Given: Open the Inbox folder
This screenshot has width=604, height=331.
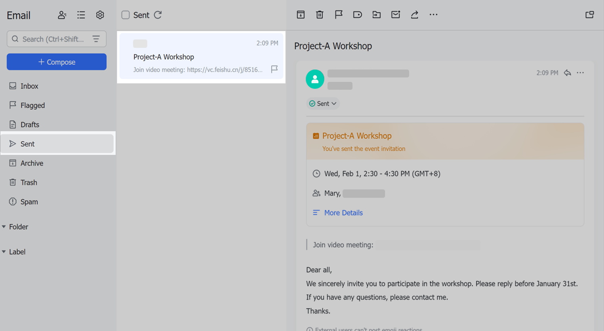Looking at the screenshot, I should (x=29, y=86).
